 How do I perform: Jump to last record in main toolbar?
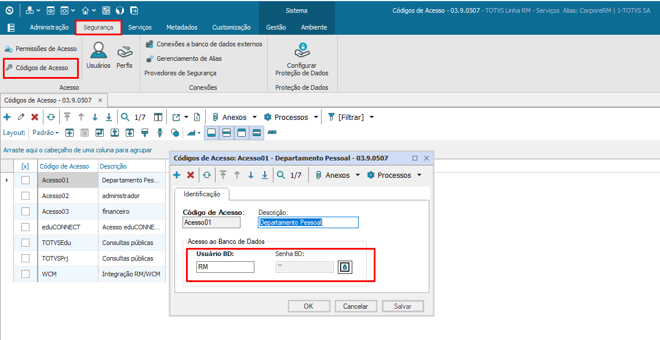(109, 117)
